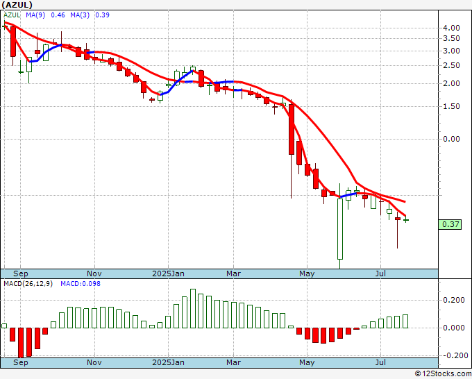Select Nov on the price chart time axis
Image resolution: width=472 pixels, height=379 pixels.
pyautogui.click(x=94, y=273)
